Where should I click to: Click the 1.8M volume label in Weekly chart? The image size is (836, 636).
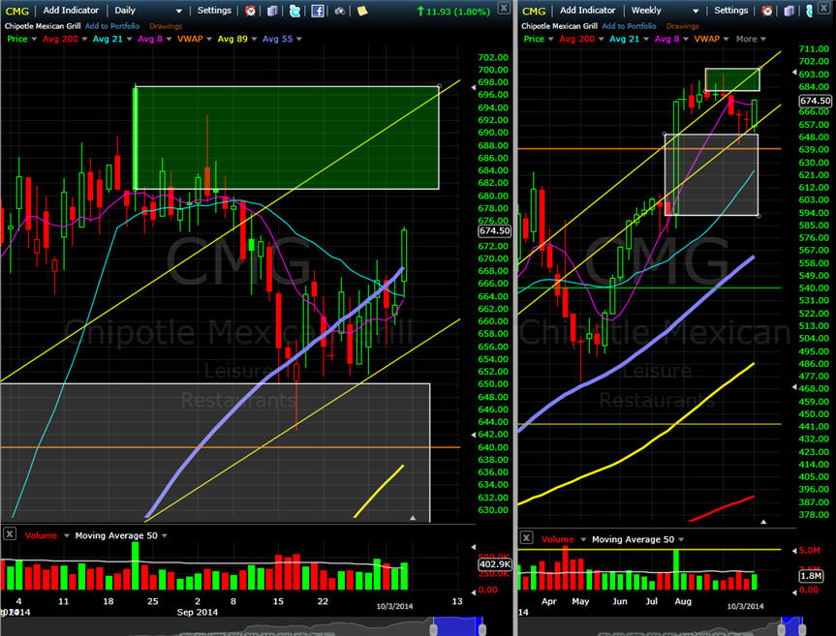tap(811, 576)
